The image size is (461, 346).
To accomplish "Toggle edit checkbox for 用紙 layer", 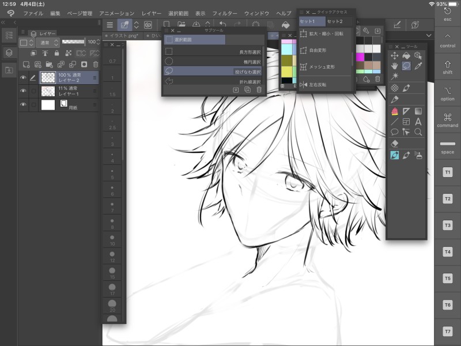I will (33, 104).
